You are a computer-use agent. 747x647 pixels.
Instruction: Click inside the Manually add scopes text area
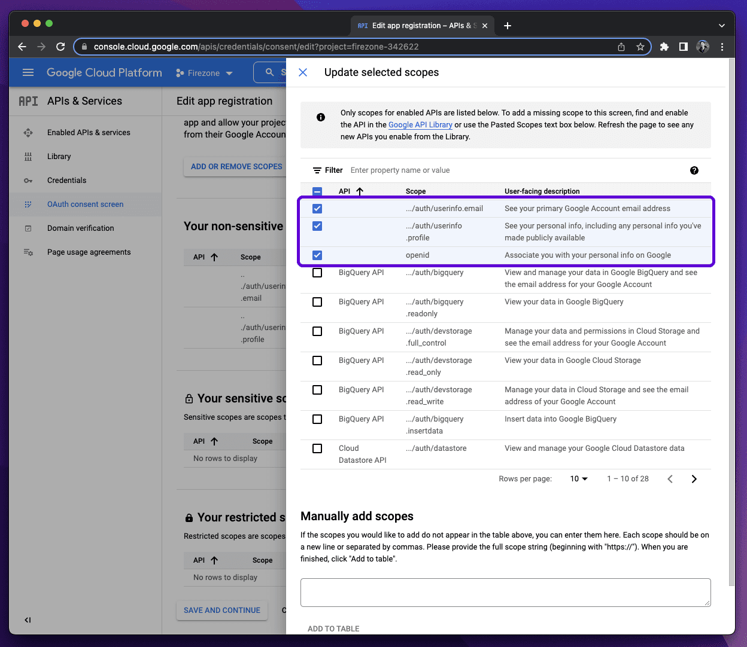click(x=505, y=592)
